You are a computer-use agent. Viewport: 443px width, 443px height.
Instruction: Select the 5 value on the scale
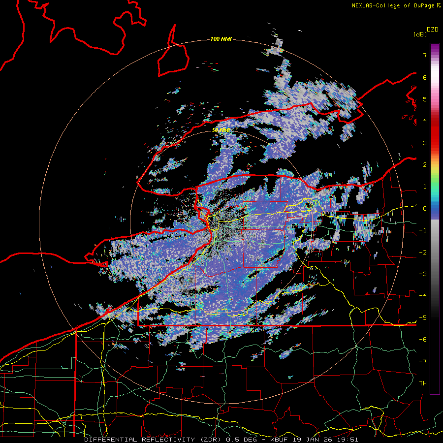pos(425,99)
